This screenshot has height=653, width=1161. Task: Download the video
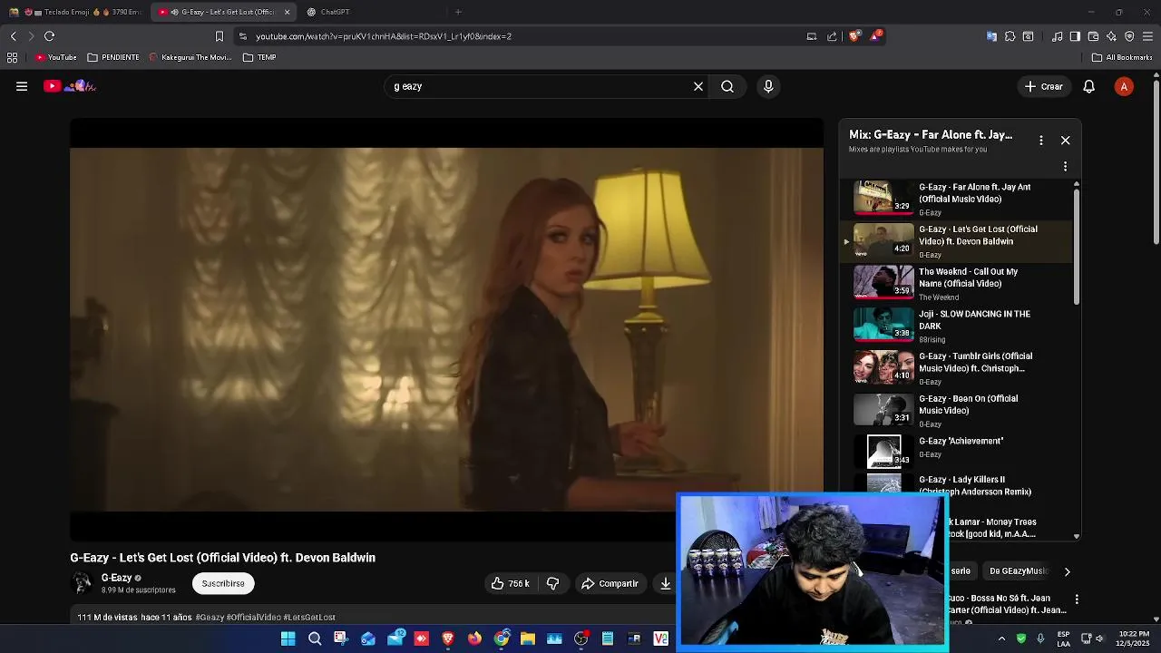(x=666, y=583)
